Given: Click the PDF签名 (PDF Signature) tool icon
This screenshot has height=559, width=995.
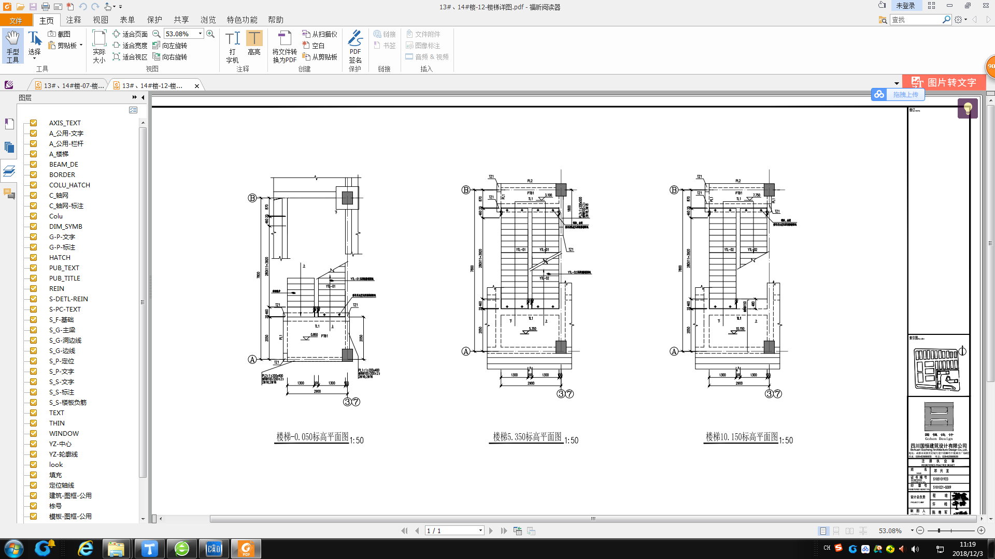Looking at the screenshot, I should click(x=354, y=45).
